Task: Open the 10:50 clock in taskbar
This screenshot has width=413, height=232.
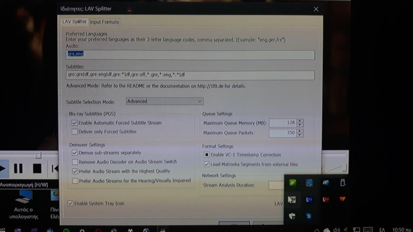Action: pos(402,230)
